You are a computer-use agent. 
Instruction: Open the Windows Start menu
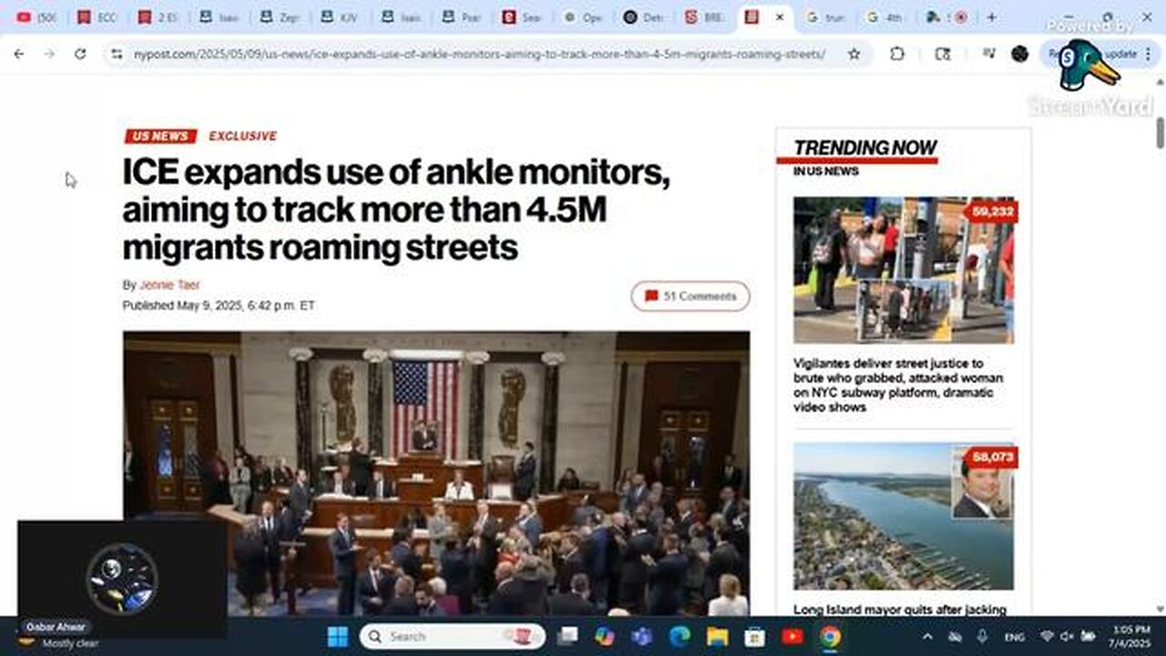(x=337, y=636)
